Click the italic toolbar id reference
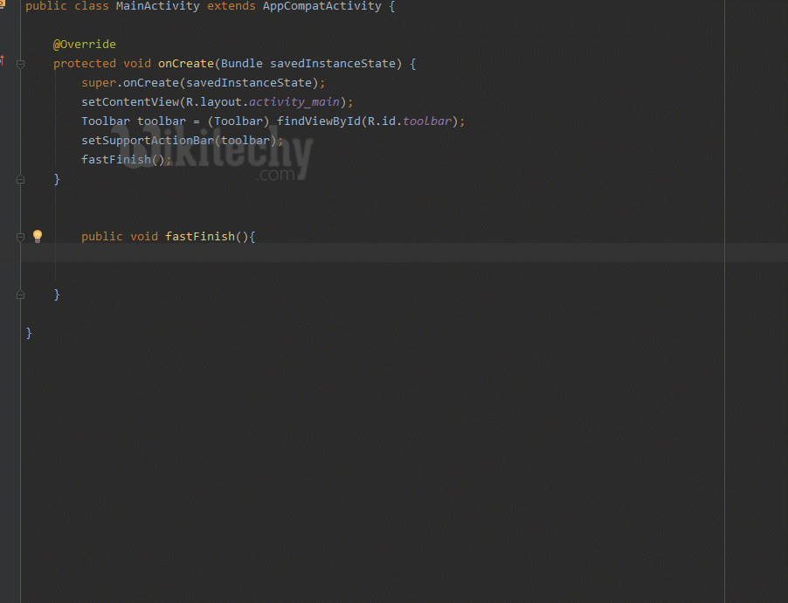The width and height of the screenshot is (788, 603). click(427, 121)
